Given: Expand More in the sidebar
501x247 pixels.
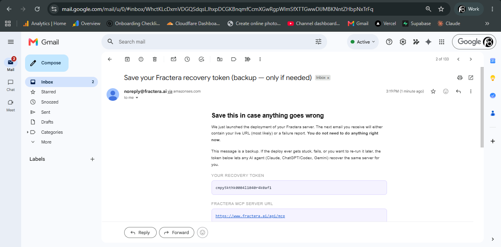Looking at the screenshot, I should pyautogui.click(x=46, y=142).
